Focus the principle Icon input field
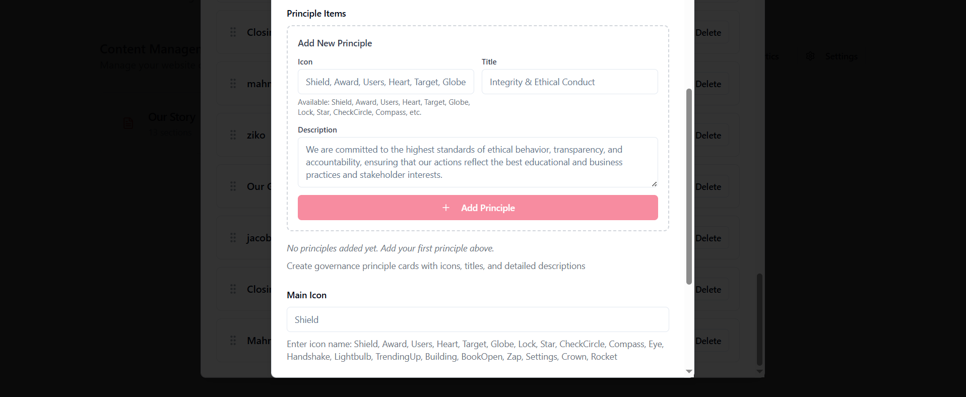Image resolution: width=966 pixels, height=397 pixels. click(385, 82)
